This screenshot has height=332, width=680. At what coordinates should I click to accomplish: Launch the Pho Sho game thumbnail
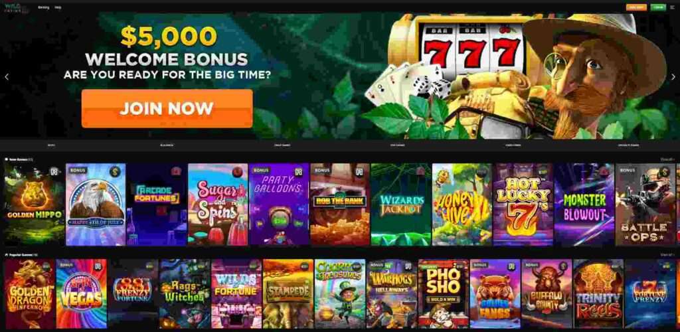pyautogui.click(x=443, y=294)
